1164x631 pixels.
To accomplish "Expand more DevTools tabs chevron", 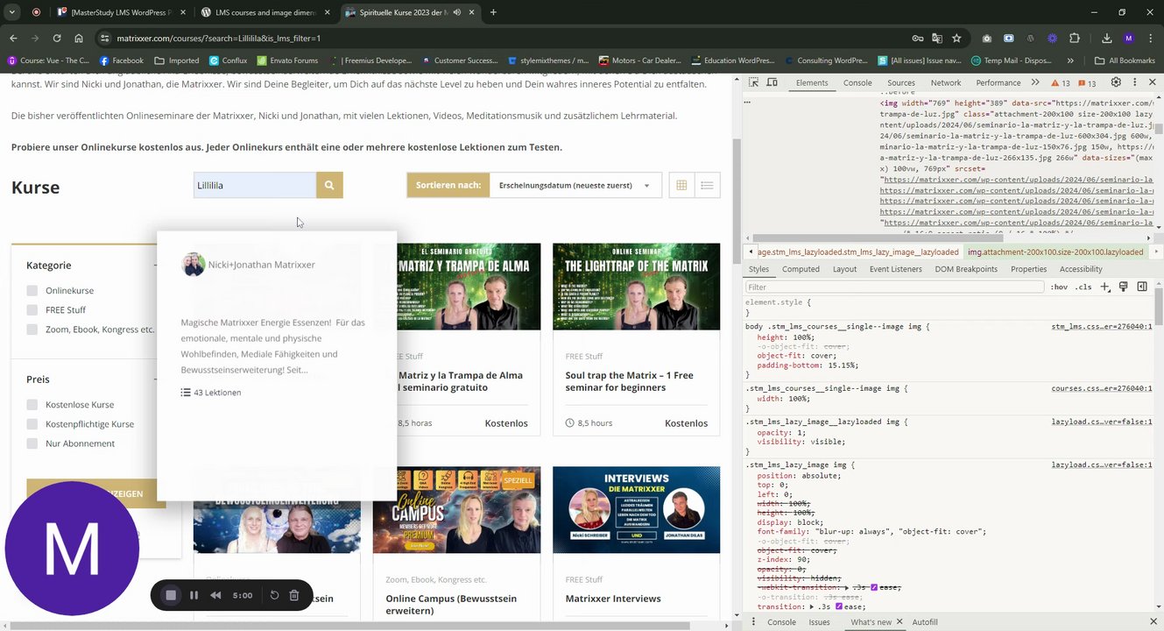I will tap(1035, 82).
